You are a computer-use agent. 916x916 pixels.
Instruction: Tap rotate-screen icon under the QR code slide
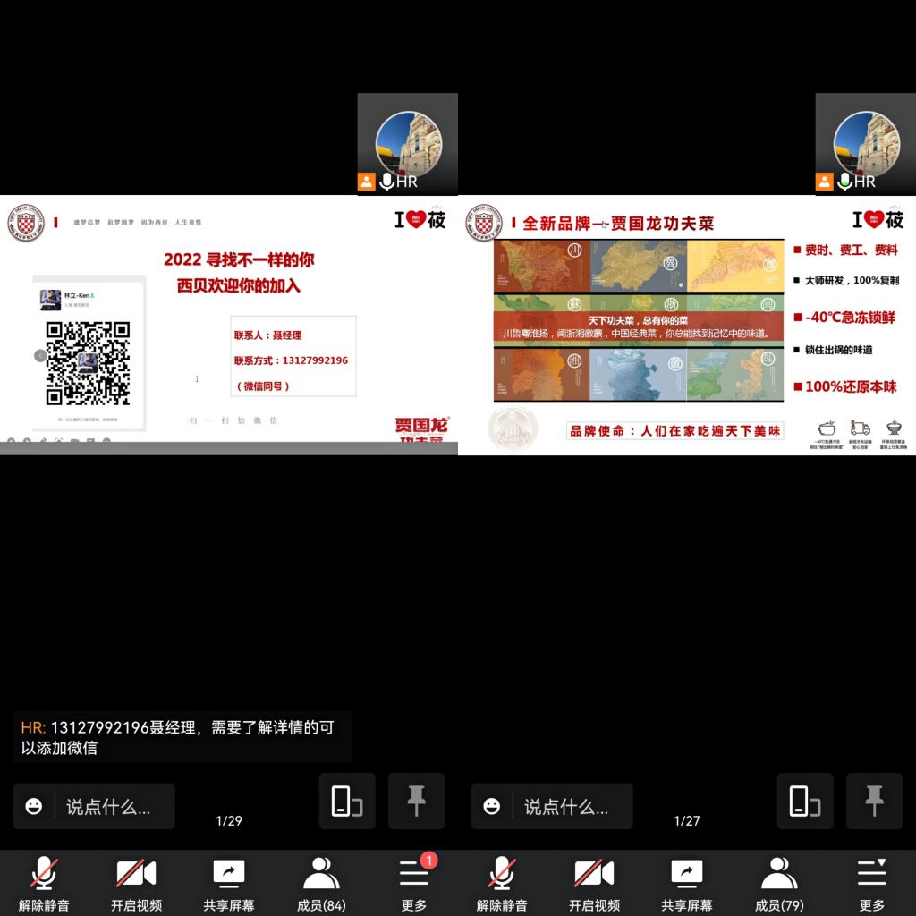[x=347, y=801]
